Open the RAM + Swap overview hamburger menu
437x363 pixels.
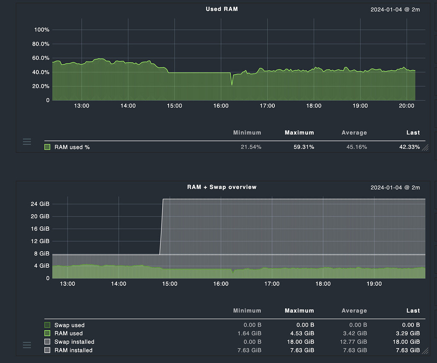27,345
